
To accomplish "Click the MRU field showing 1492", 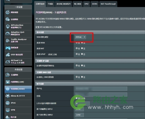I will tap(80, 115).
